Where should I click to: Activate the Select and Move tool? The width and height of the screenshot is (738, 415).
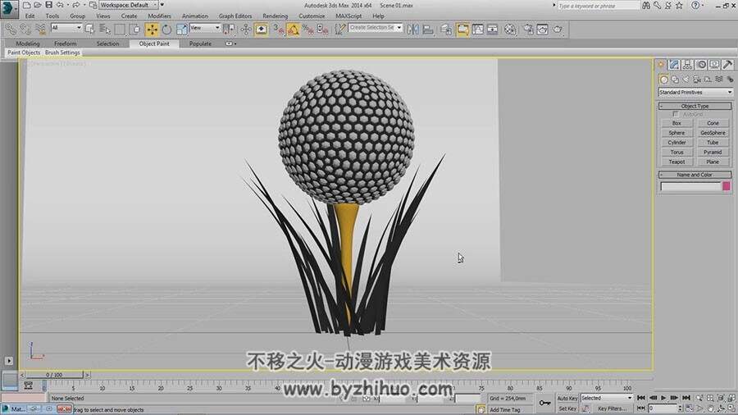pos(152,30)
